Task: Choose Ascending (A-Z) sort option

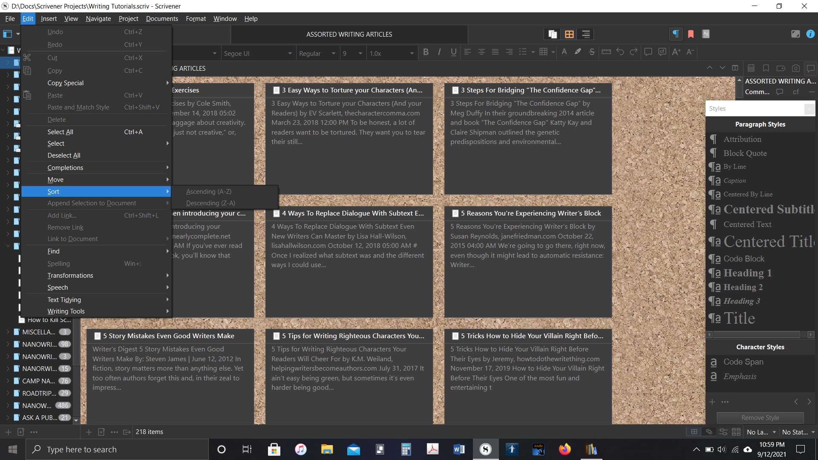Action: [209, 192]
